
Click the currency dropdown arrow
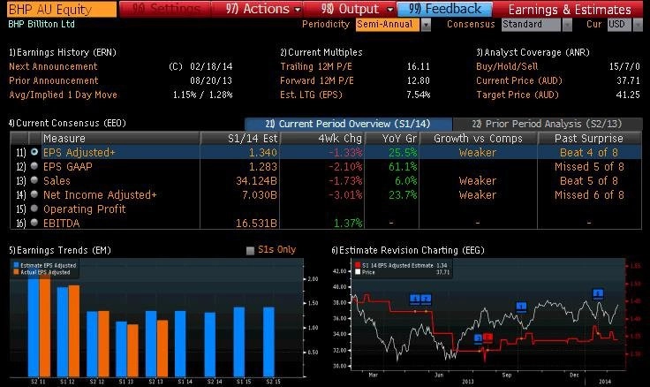638,25
